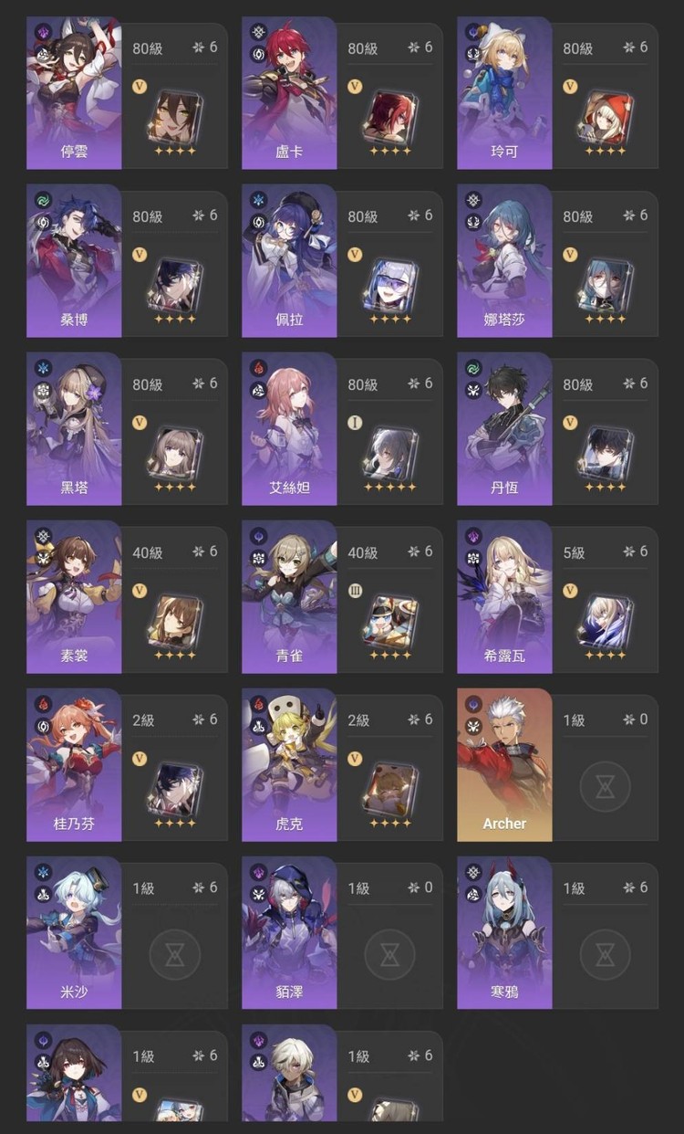Image resolution: width=684 pixels, height=1134 pixels.
Task: Open the 桑博 character card
Action: coord(127,261)
